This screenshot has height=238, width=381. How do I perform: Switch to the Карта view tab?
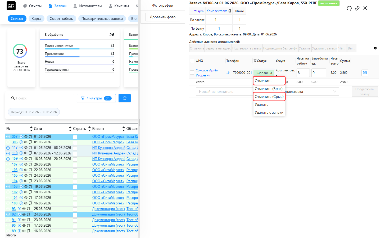[x=37, y=19]
